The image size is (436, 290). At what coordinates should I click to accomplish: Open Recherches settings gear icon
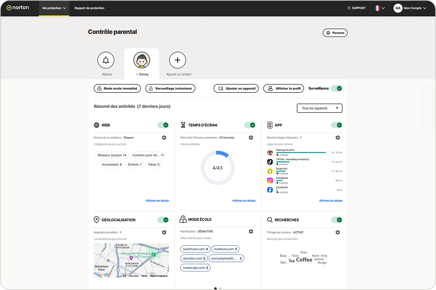point(338,233)
